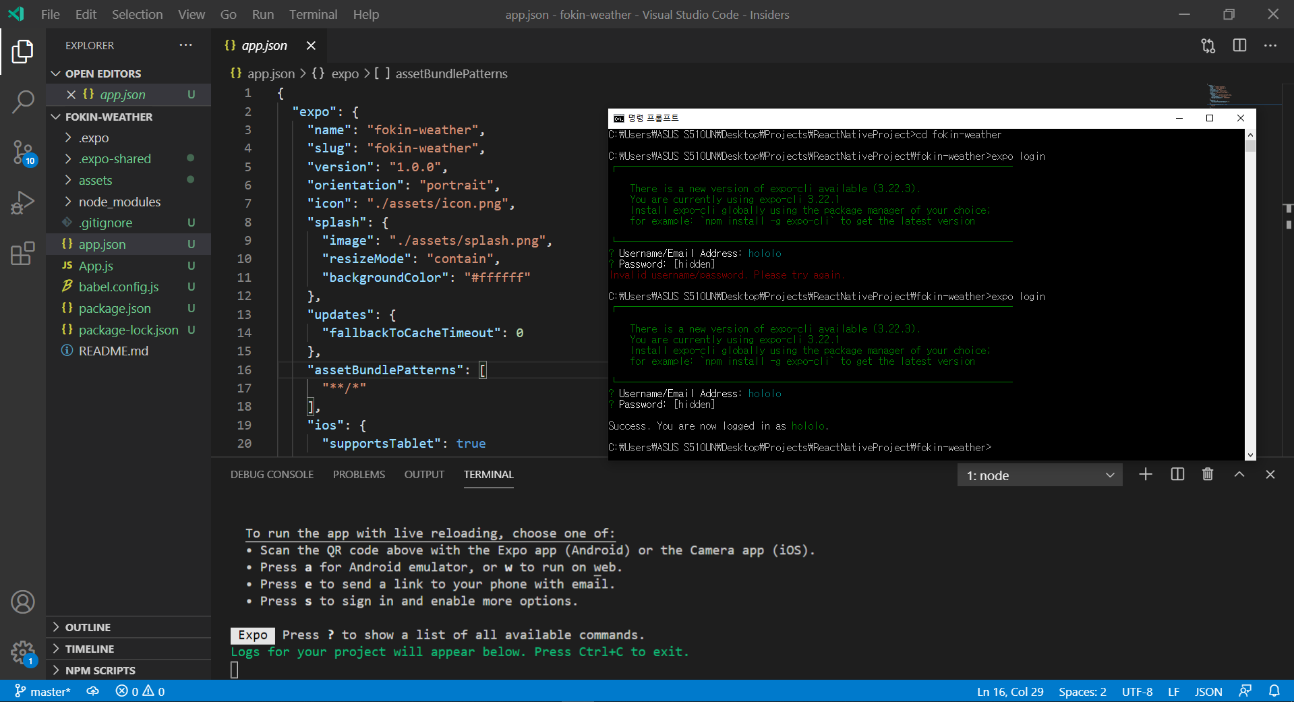Click command prompt window vertical scrollbar
1294x702 pixels.
(x=1250, y=295)
